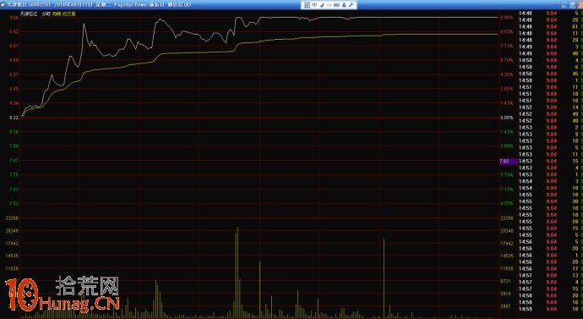
Task: Open the IME soft keyboard icon
Action: 336,5
